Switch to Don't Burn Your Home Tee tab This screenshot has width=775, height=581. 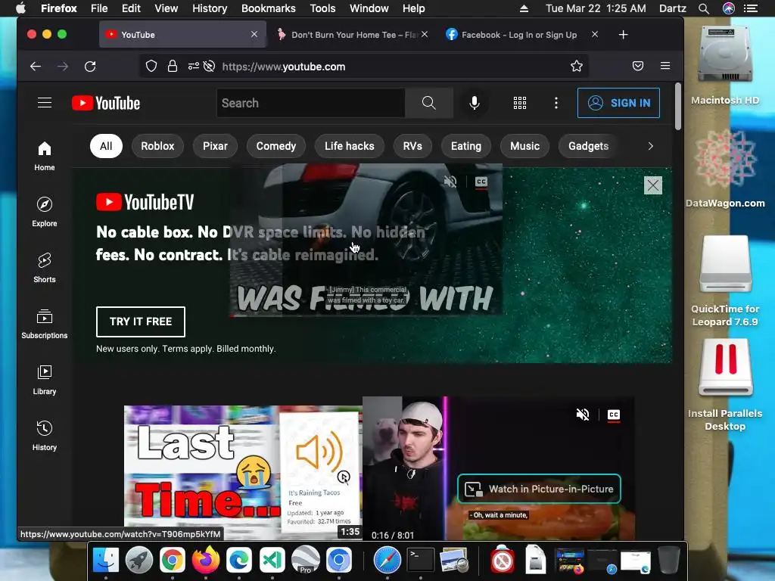click(x=352, y=35)
